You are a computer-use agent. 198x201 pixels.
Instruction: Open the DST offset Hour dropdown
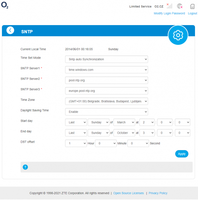coord(76,143)
